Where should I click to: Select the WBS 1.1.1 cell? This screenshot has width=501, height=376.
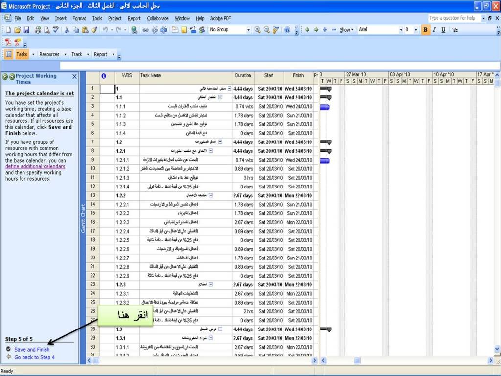tap(127, 106)
